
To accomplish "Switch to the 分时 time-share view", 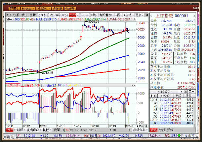I will click(42, 15).
